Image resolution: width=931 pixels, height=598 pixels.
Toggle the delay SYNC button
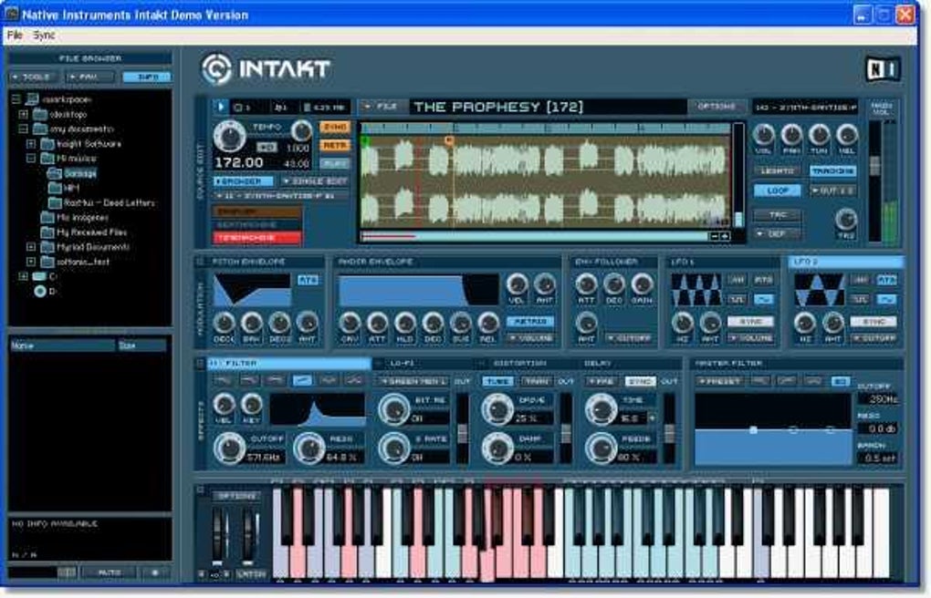coord(640,381)
